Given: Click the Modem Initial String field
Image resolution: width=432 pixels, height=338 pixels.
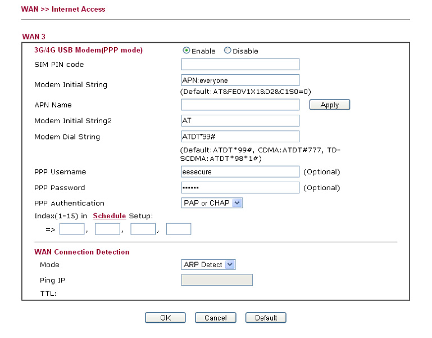Looking at the screenshot, I should click(240, 80).
